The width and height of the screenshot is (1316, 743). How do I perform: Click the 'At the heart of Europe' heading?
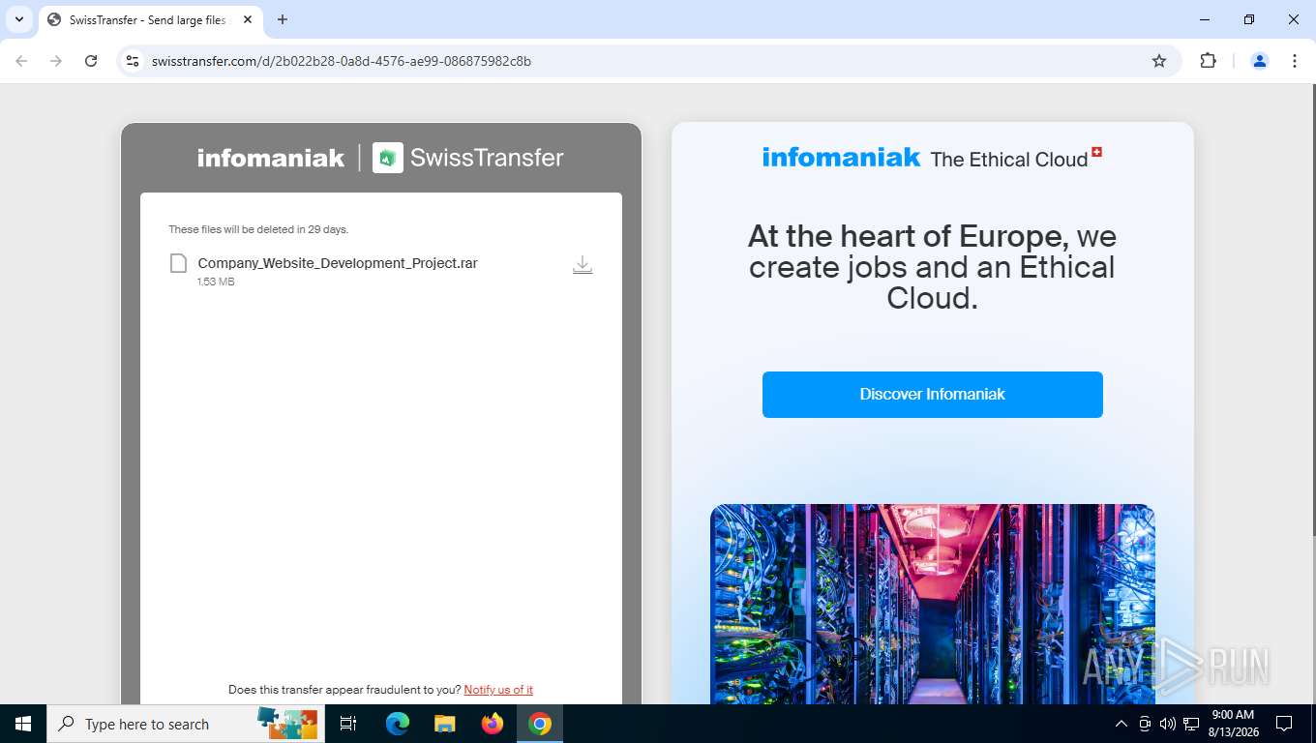click(932, 267)
